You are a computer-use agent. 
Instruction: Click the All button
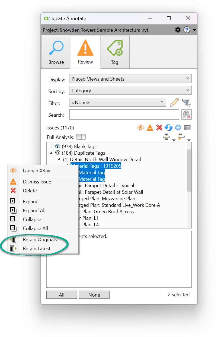pyautogui.click(x=62, y=295)
